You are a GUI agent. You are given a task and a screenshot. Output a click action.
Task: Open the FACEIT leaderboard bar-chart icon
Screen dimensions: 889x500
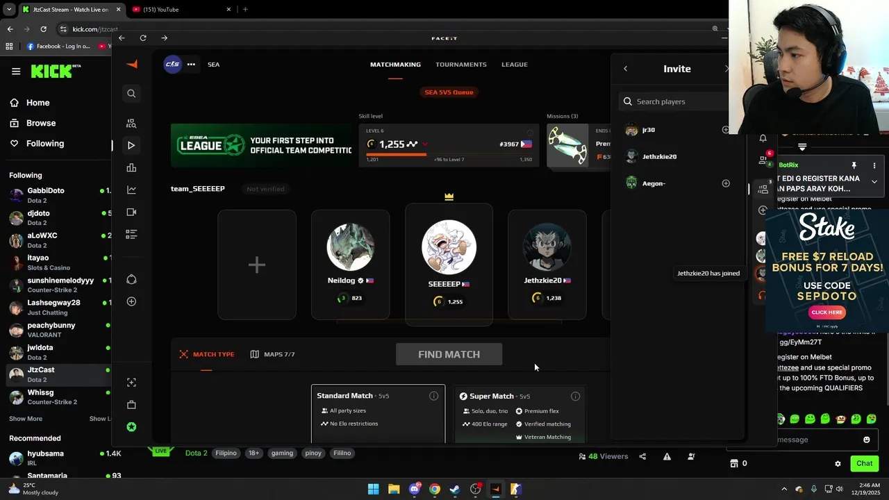pos(131,167)
